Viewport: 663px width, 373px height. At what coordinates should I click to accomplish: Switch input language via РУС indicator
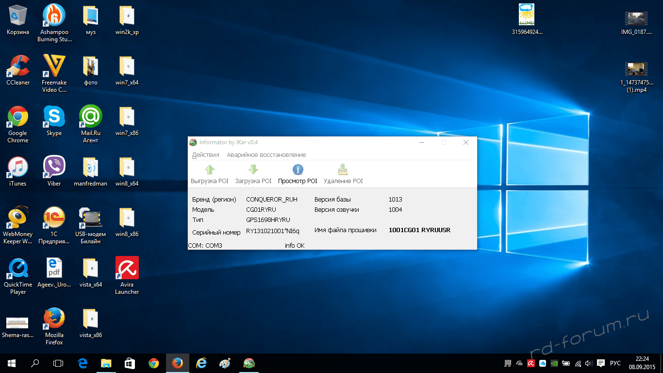615,363
